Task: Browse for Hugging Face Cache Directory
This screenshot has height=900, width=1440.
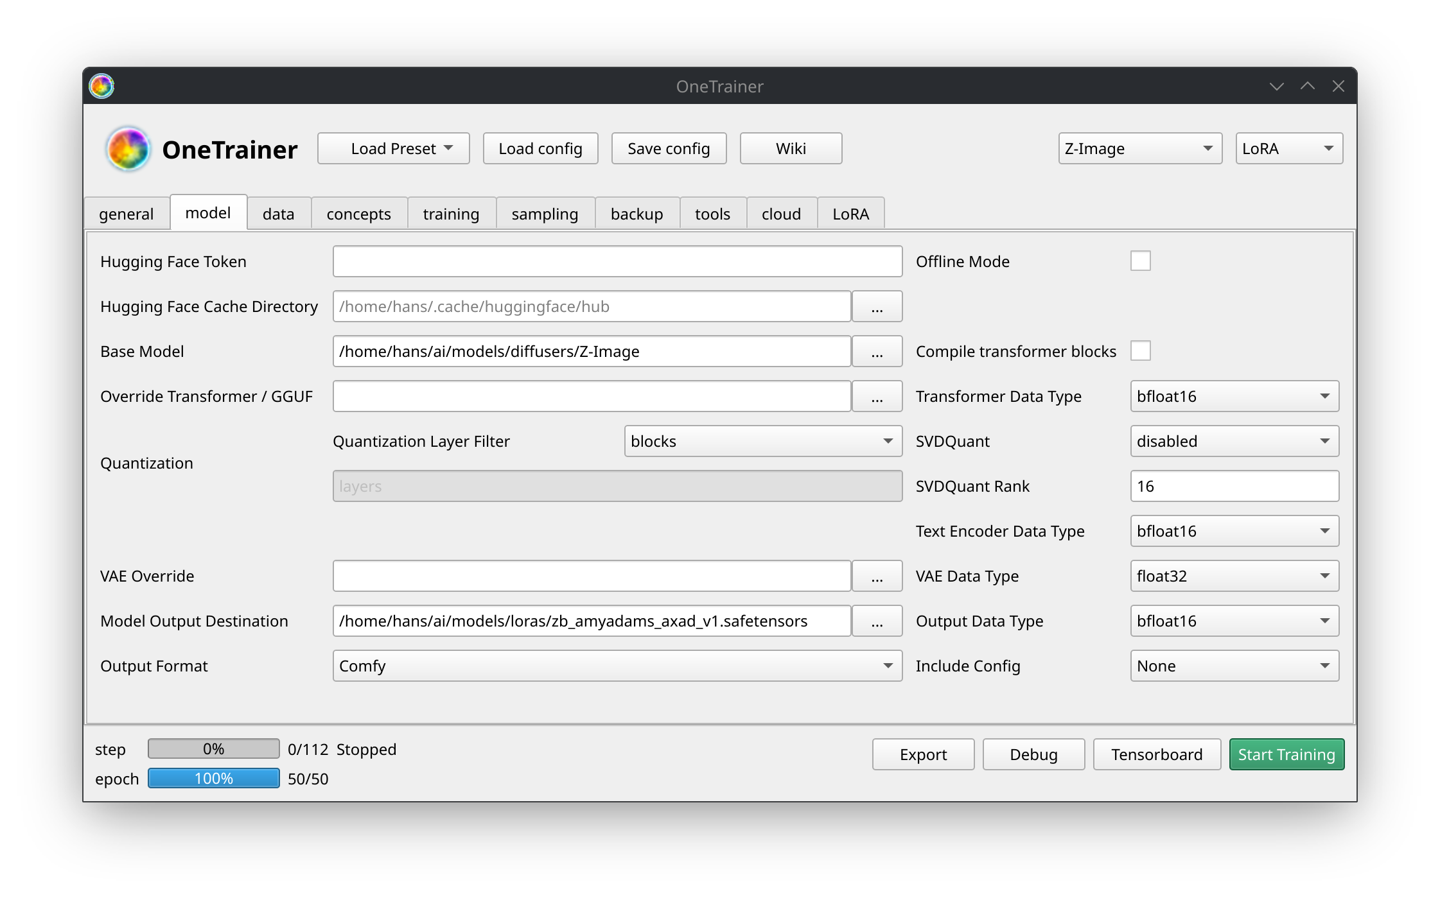Action: [x=877, y=306]
